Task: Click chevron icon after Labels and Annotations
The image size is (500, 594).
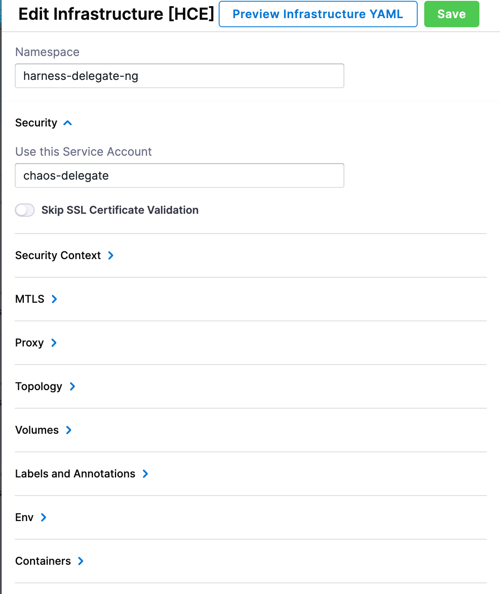Action: 145,474
